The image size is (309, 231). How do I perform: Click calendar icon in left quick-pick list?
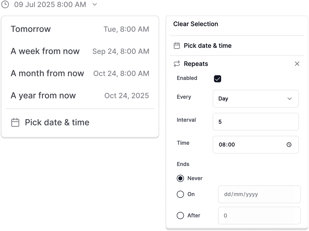click(15, 122)
